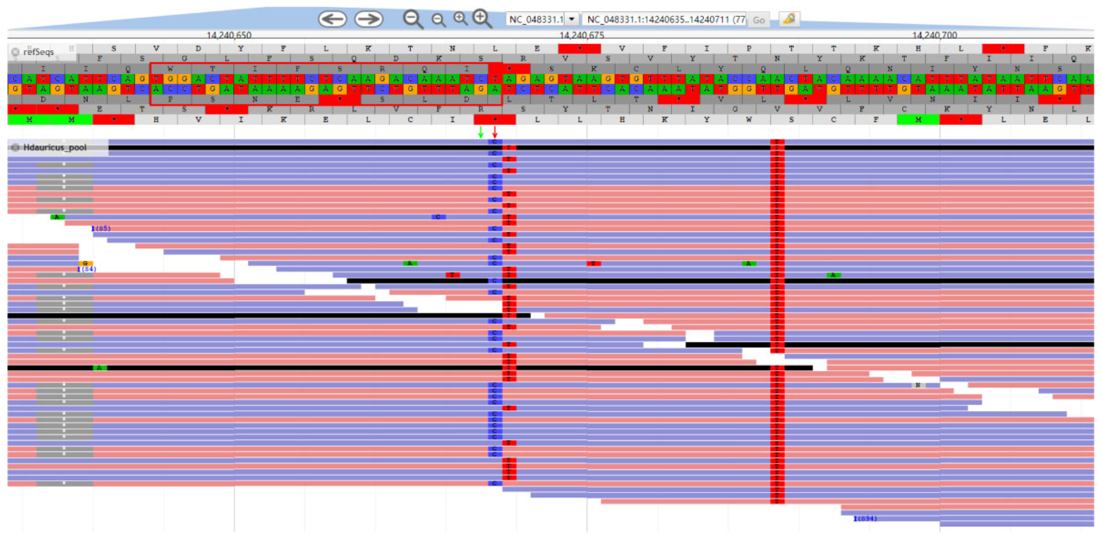This screenshot has width=1101, height=535.
Task: Pan left with the back arrow
Action: point(332,19)
